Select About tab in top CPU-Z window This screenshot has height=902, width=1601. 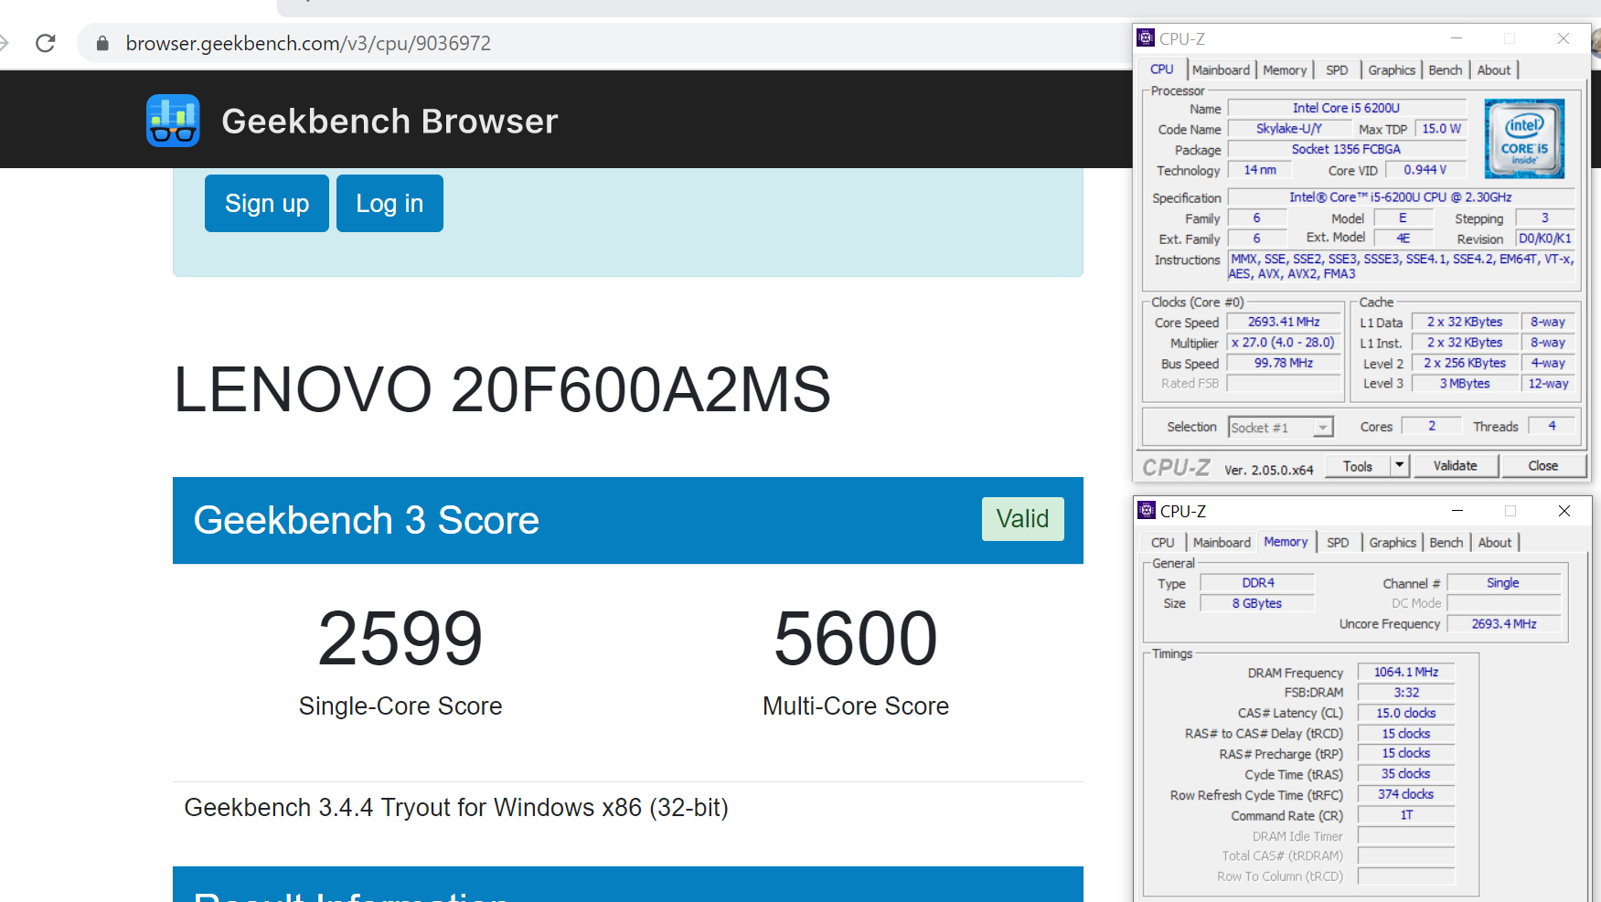tap(1494, 70)
